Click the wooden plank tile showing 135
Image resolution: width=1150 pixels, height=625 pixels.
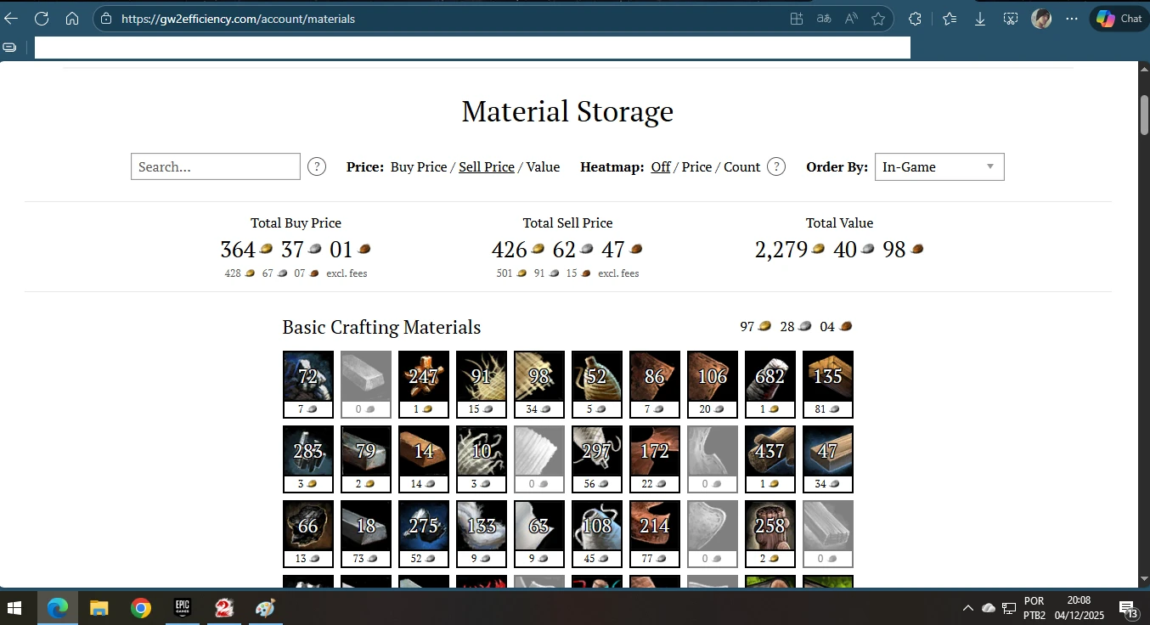pos(827,376)
